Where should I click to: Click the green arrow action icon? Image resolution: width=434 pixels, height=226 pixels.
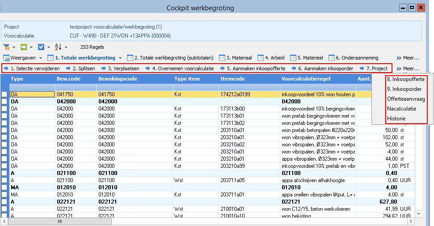[24, 47]
